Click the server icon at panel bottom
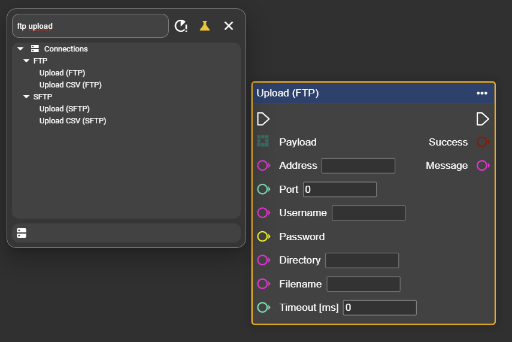This screenshot has height=342, width=512. coord(22,233)
